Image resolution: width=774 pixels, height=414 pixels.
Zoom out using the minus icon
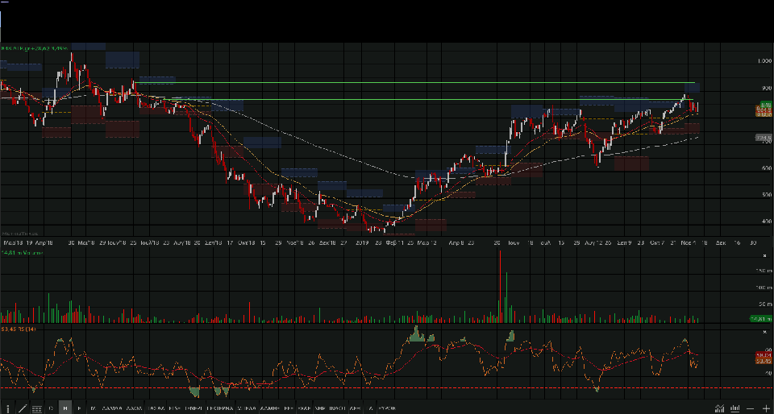tap(751, 408)
